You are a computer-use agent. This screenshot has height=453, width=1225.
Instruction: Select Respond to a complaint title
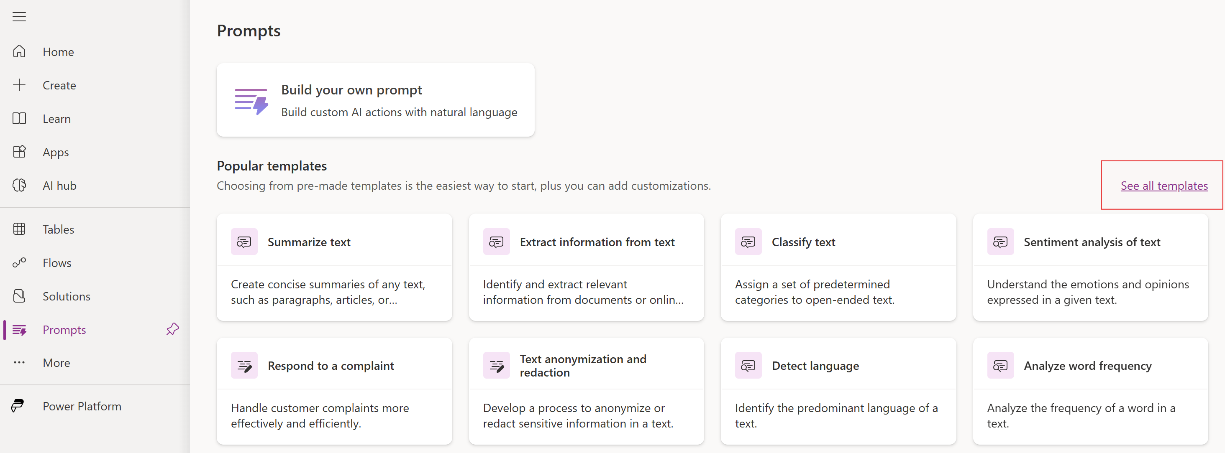click(331, 365)
